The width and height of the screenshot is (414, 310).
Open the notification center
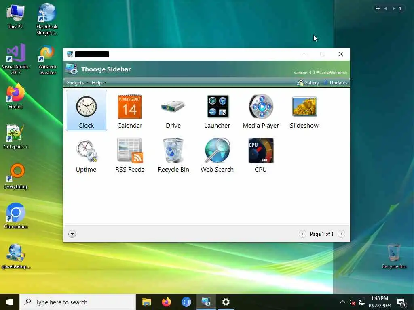401,302
